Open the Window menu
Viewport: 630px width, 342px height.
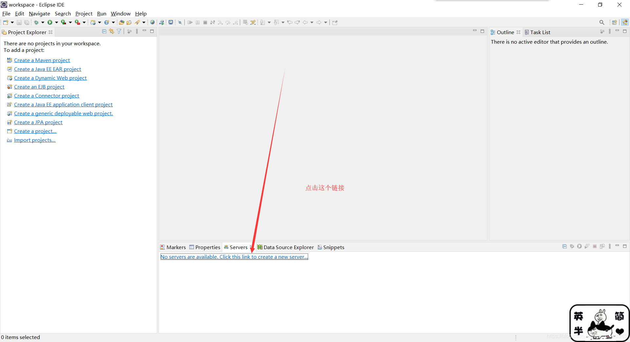coord(120,13)
